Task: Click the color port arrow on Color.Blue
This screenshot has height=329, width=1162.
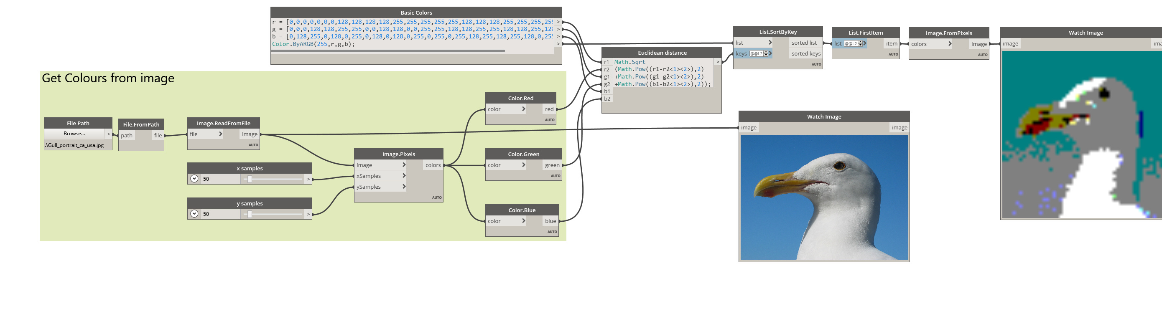Action: click(x=523, y=221)
